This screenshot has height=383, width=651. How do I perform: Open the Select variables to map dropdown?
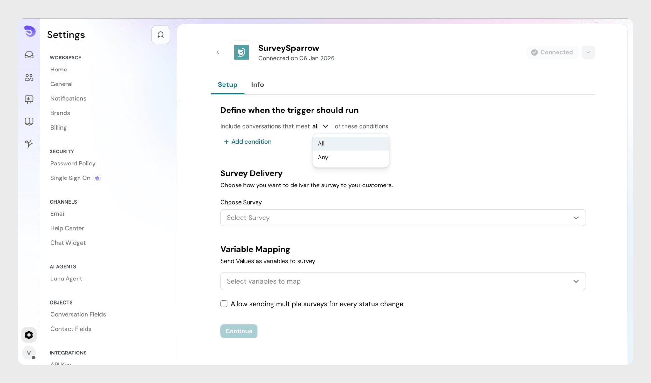pos(403,281)
